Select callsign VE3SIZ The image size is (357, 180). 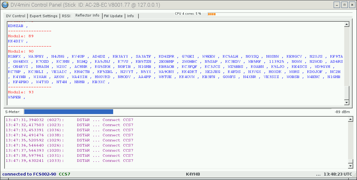pos(271,77)
